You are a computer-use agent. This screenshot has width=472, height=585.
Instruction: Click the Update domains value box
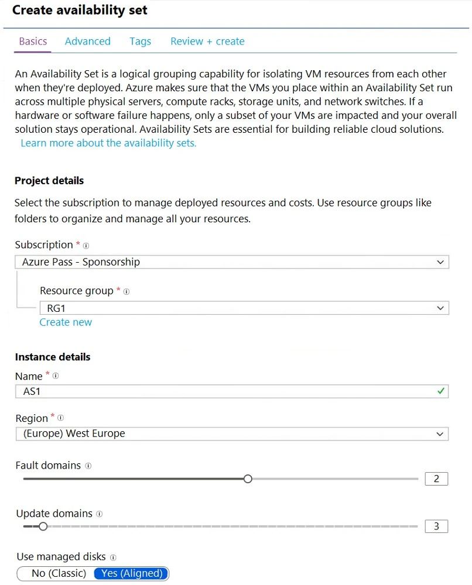(436, 526)
